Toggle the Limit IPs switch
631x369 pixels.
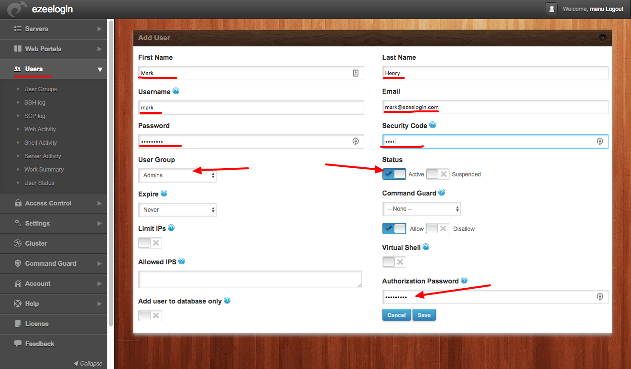[x=150, y=243]
